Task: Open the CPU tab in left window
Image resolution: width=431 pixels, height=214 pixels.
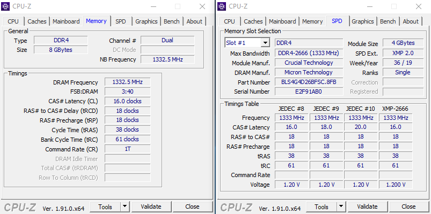Action: click(13, 21)
